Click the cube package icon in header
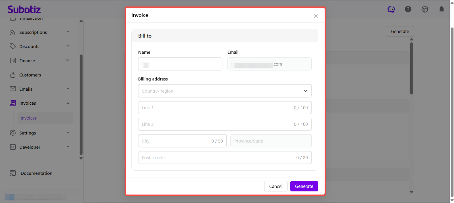This screenshot has height=203, width=454. pyautogui.click(x=425, y=9)
